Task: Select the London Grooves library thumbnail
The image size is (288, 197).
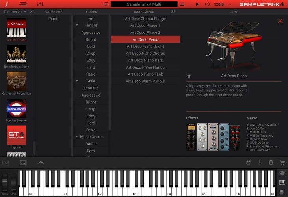Action: [x=17, y=108]
